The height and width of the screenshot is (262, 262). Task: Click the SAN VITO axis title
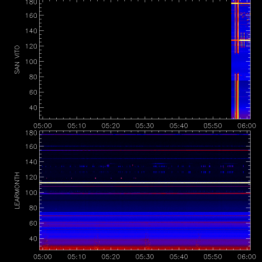click(x=17, y=60)
